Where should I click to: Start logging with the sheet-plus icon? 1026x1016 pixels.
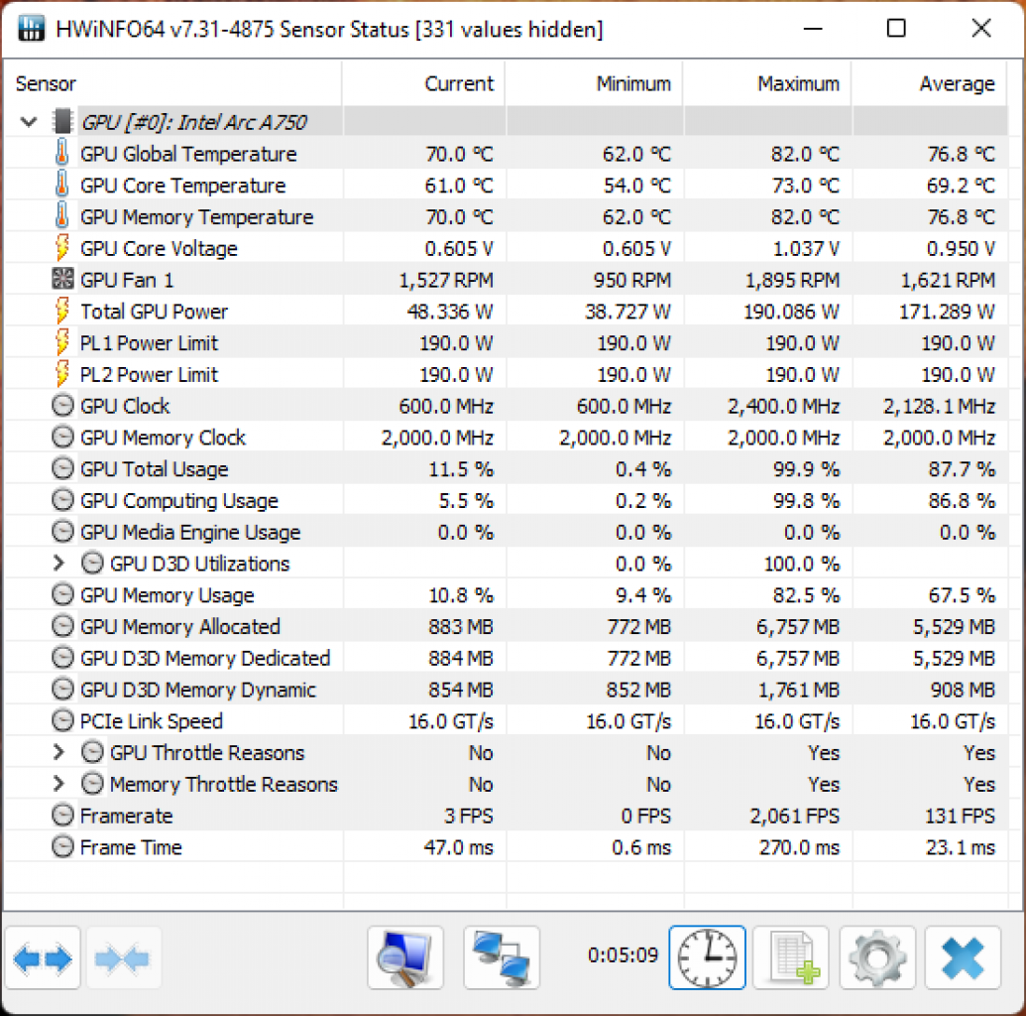(791, 957)
